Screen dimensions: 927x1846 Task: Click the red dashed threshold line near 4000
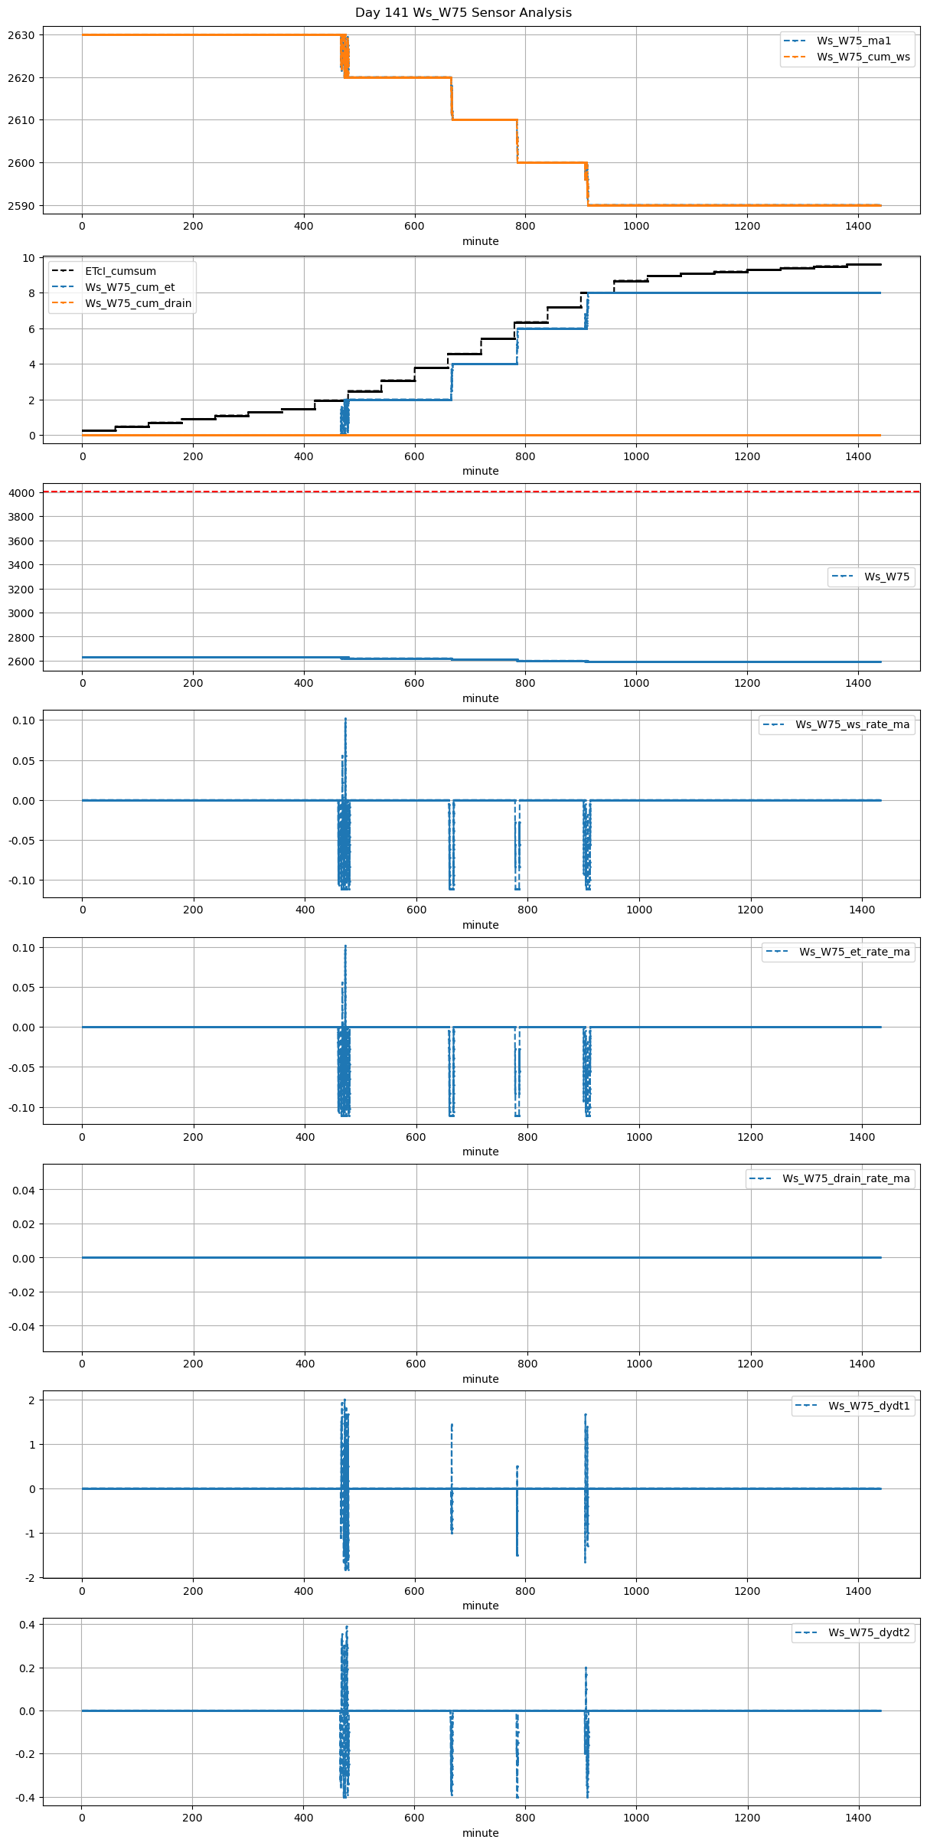click(481, 492)
